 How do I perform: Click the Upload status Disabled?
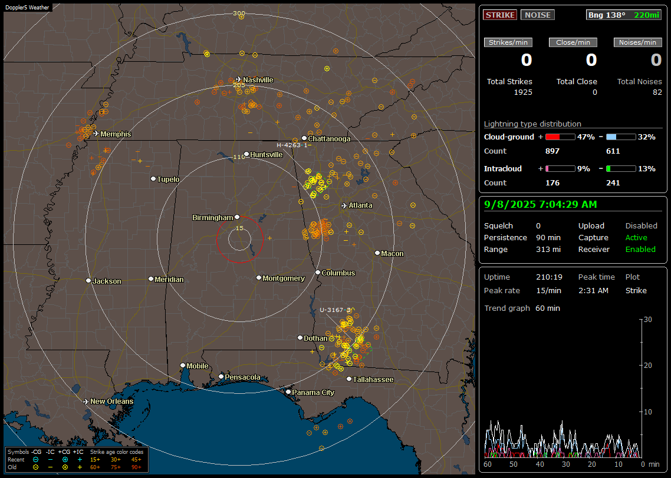coord(641,226)
